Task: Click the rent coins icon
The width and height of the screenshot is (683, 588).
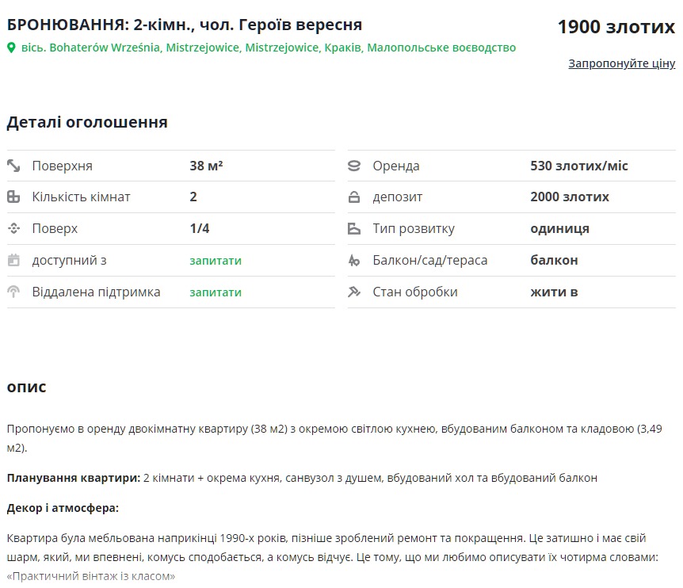Action: point(354,166)
